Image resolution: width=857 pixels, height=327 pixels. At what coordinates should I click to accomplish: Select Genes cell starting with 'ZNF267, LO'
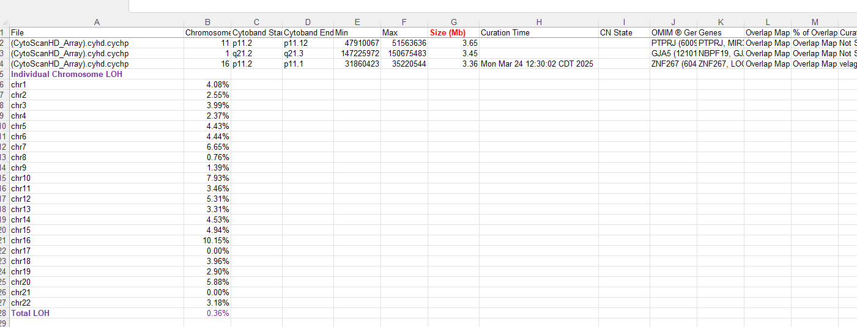pyautogui.click(x=721, y=64)
